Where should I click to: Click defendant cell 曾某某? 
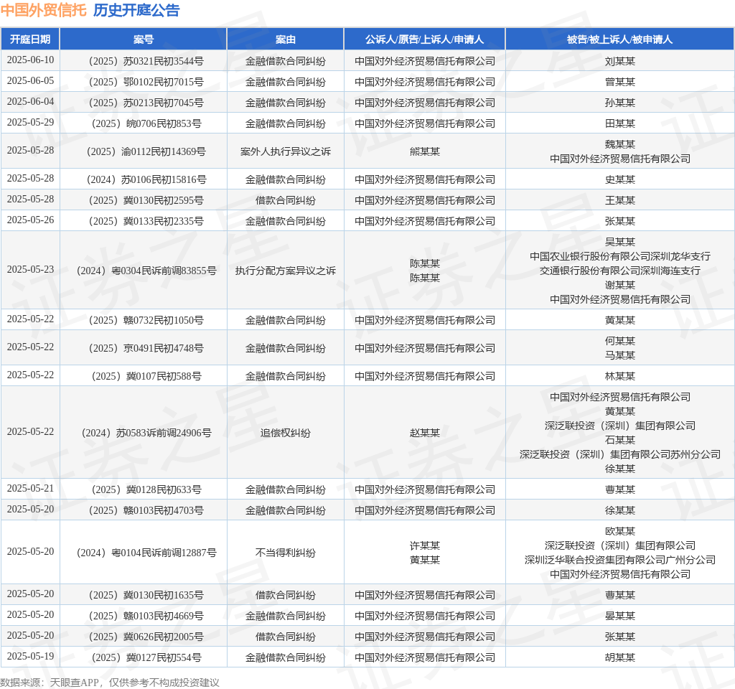(619, 82)
